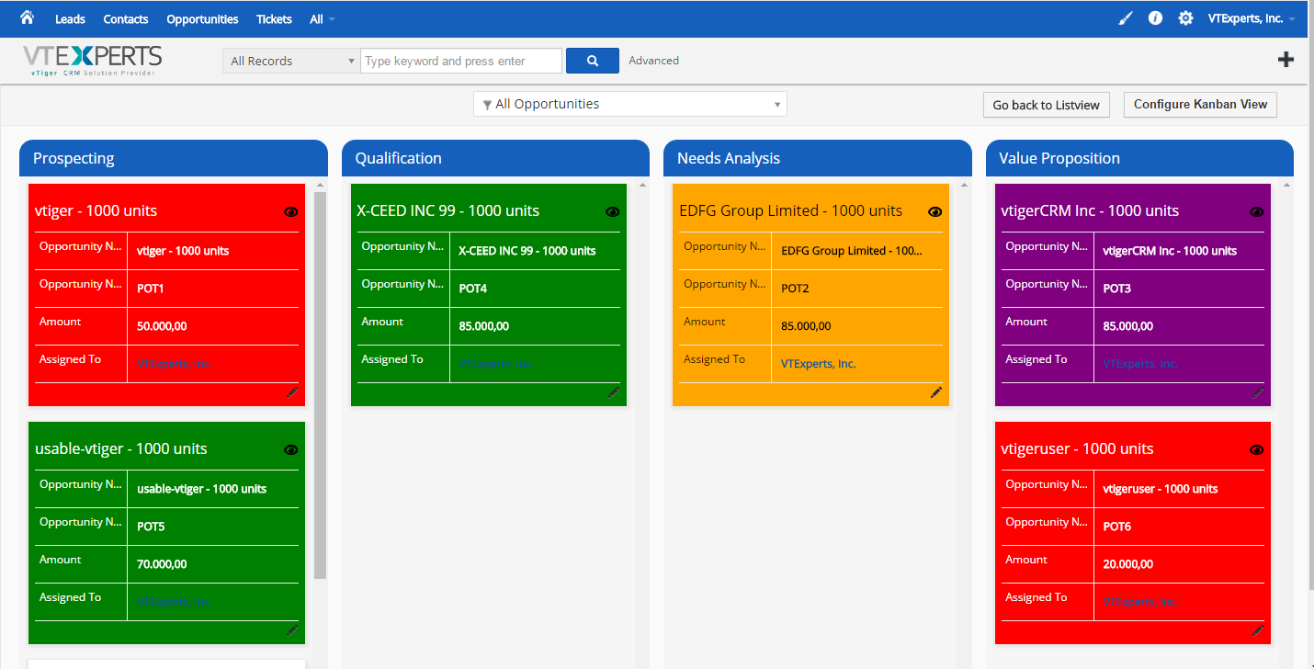
Task: Toggle eye on vtigeruser card
Action: coord(1257,449)
